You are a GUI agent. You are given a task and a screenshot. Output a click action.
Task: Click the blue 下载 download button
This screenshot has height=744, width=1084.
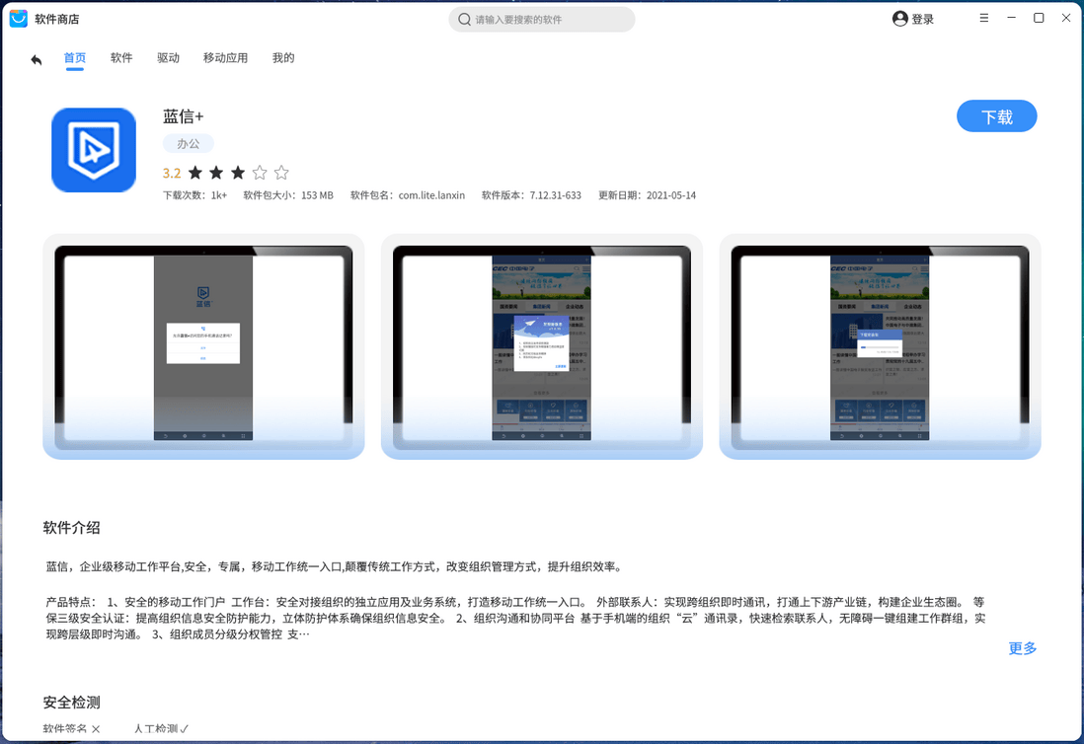[x=996, y=115]
